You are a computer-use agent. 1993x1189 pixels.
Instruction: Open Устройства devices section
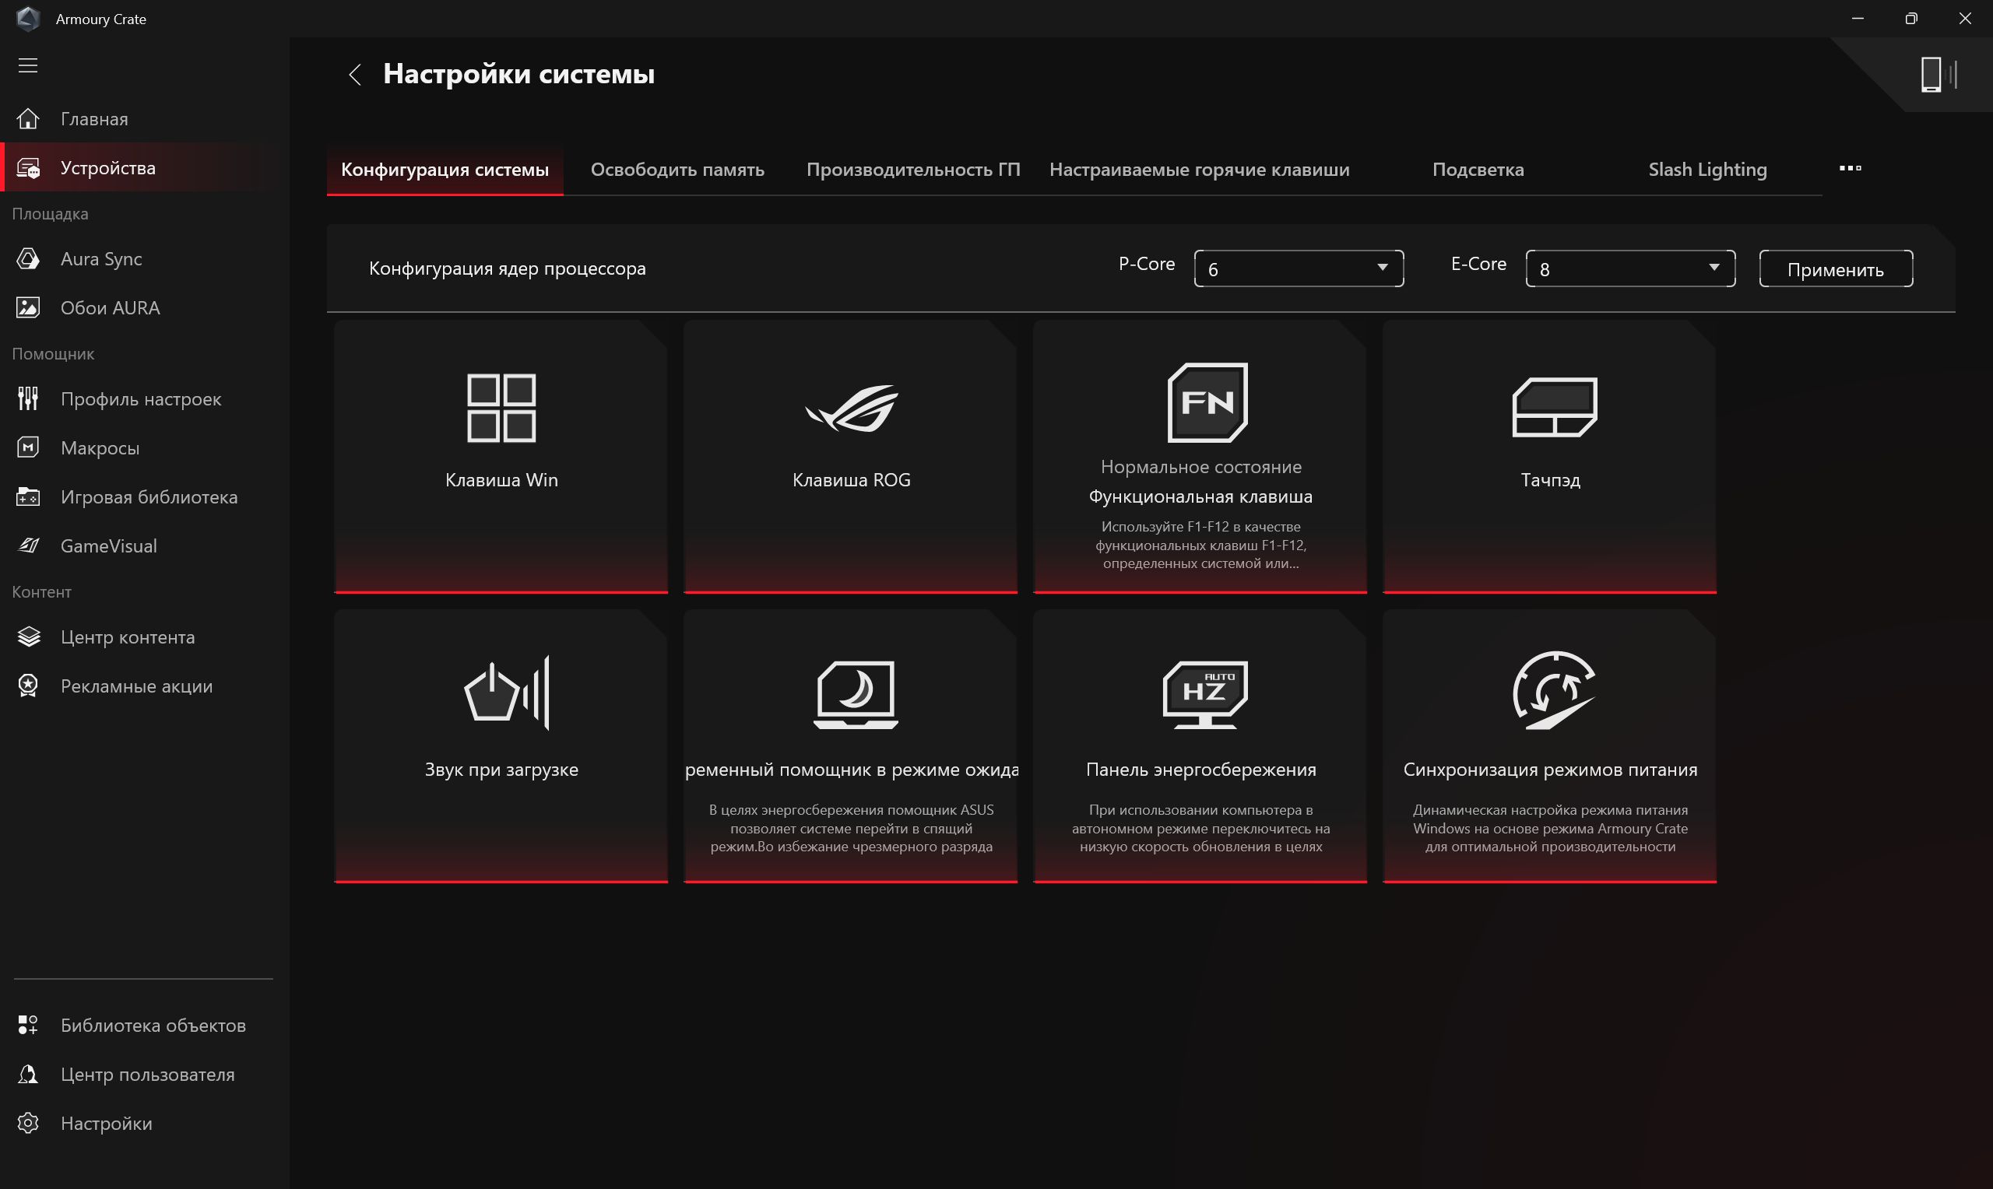(144, 167)
